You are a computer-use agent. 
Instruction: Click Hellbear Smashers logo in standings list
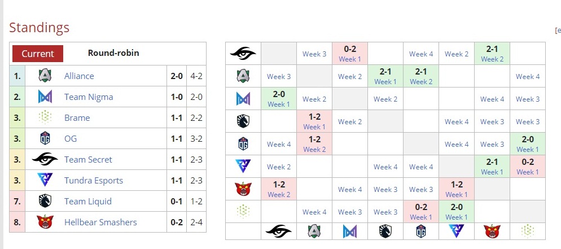point(45,222)
